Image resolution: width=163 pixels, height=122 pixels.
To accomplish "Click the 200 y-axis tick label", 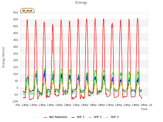I will [x=16, y=60].
